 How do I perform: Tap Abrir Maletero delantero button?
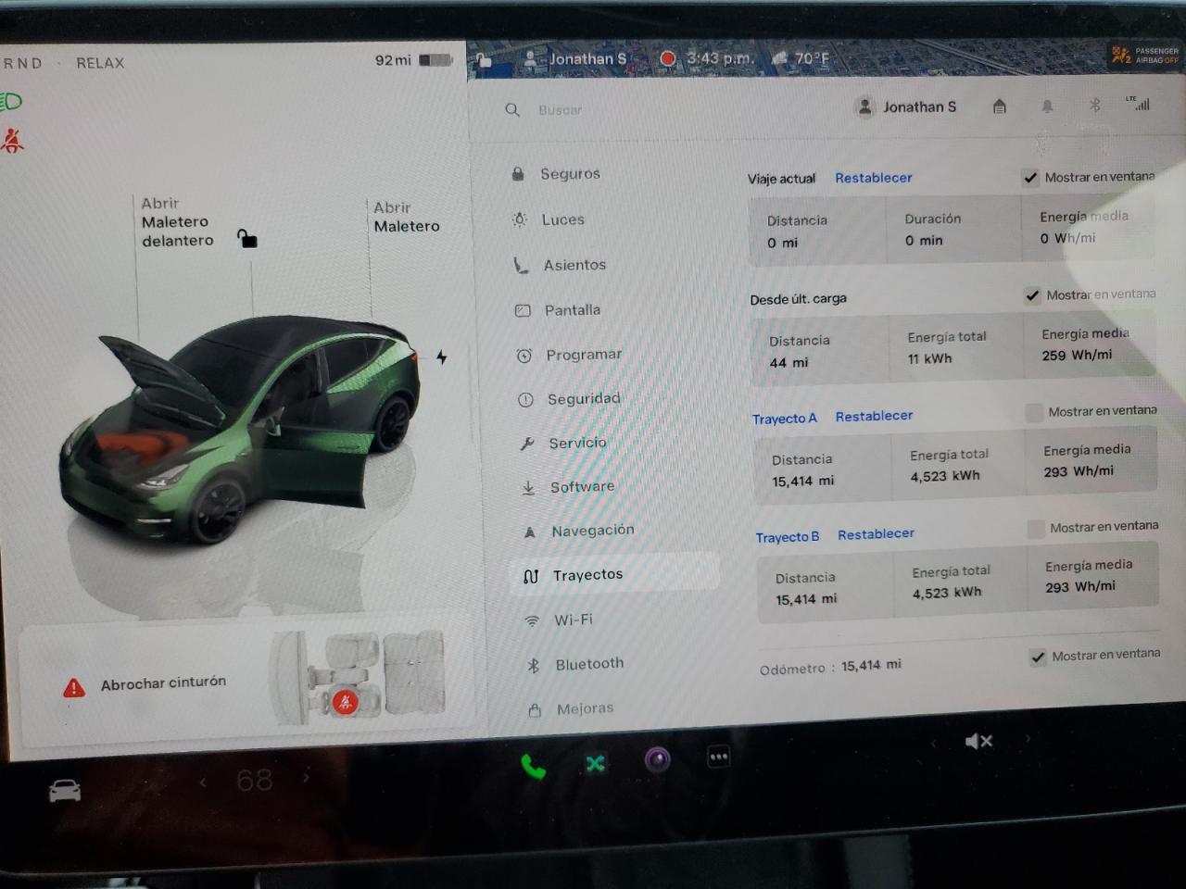coord(177,222)
